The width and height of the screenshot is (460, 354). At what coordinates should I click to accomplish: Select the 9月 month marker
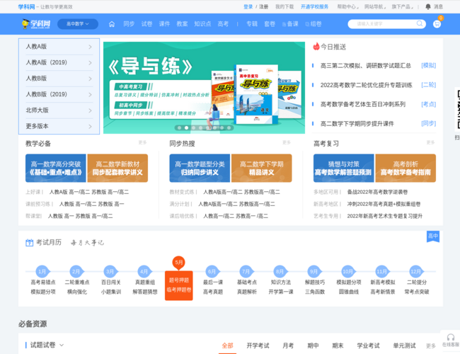(x=314, y=271)
